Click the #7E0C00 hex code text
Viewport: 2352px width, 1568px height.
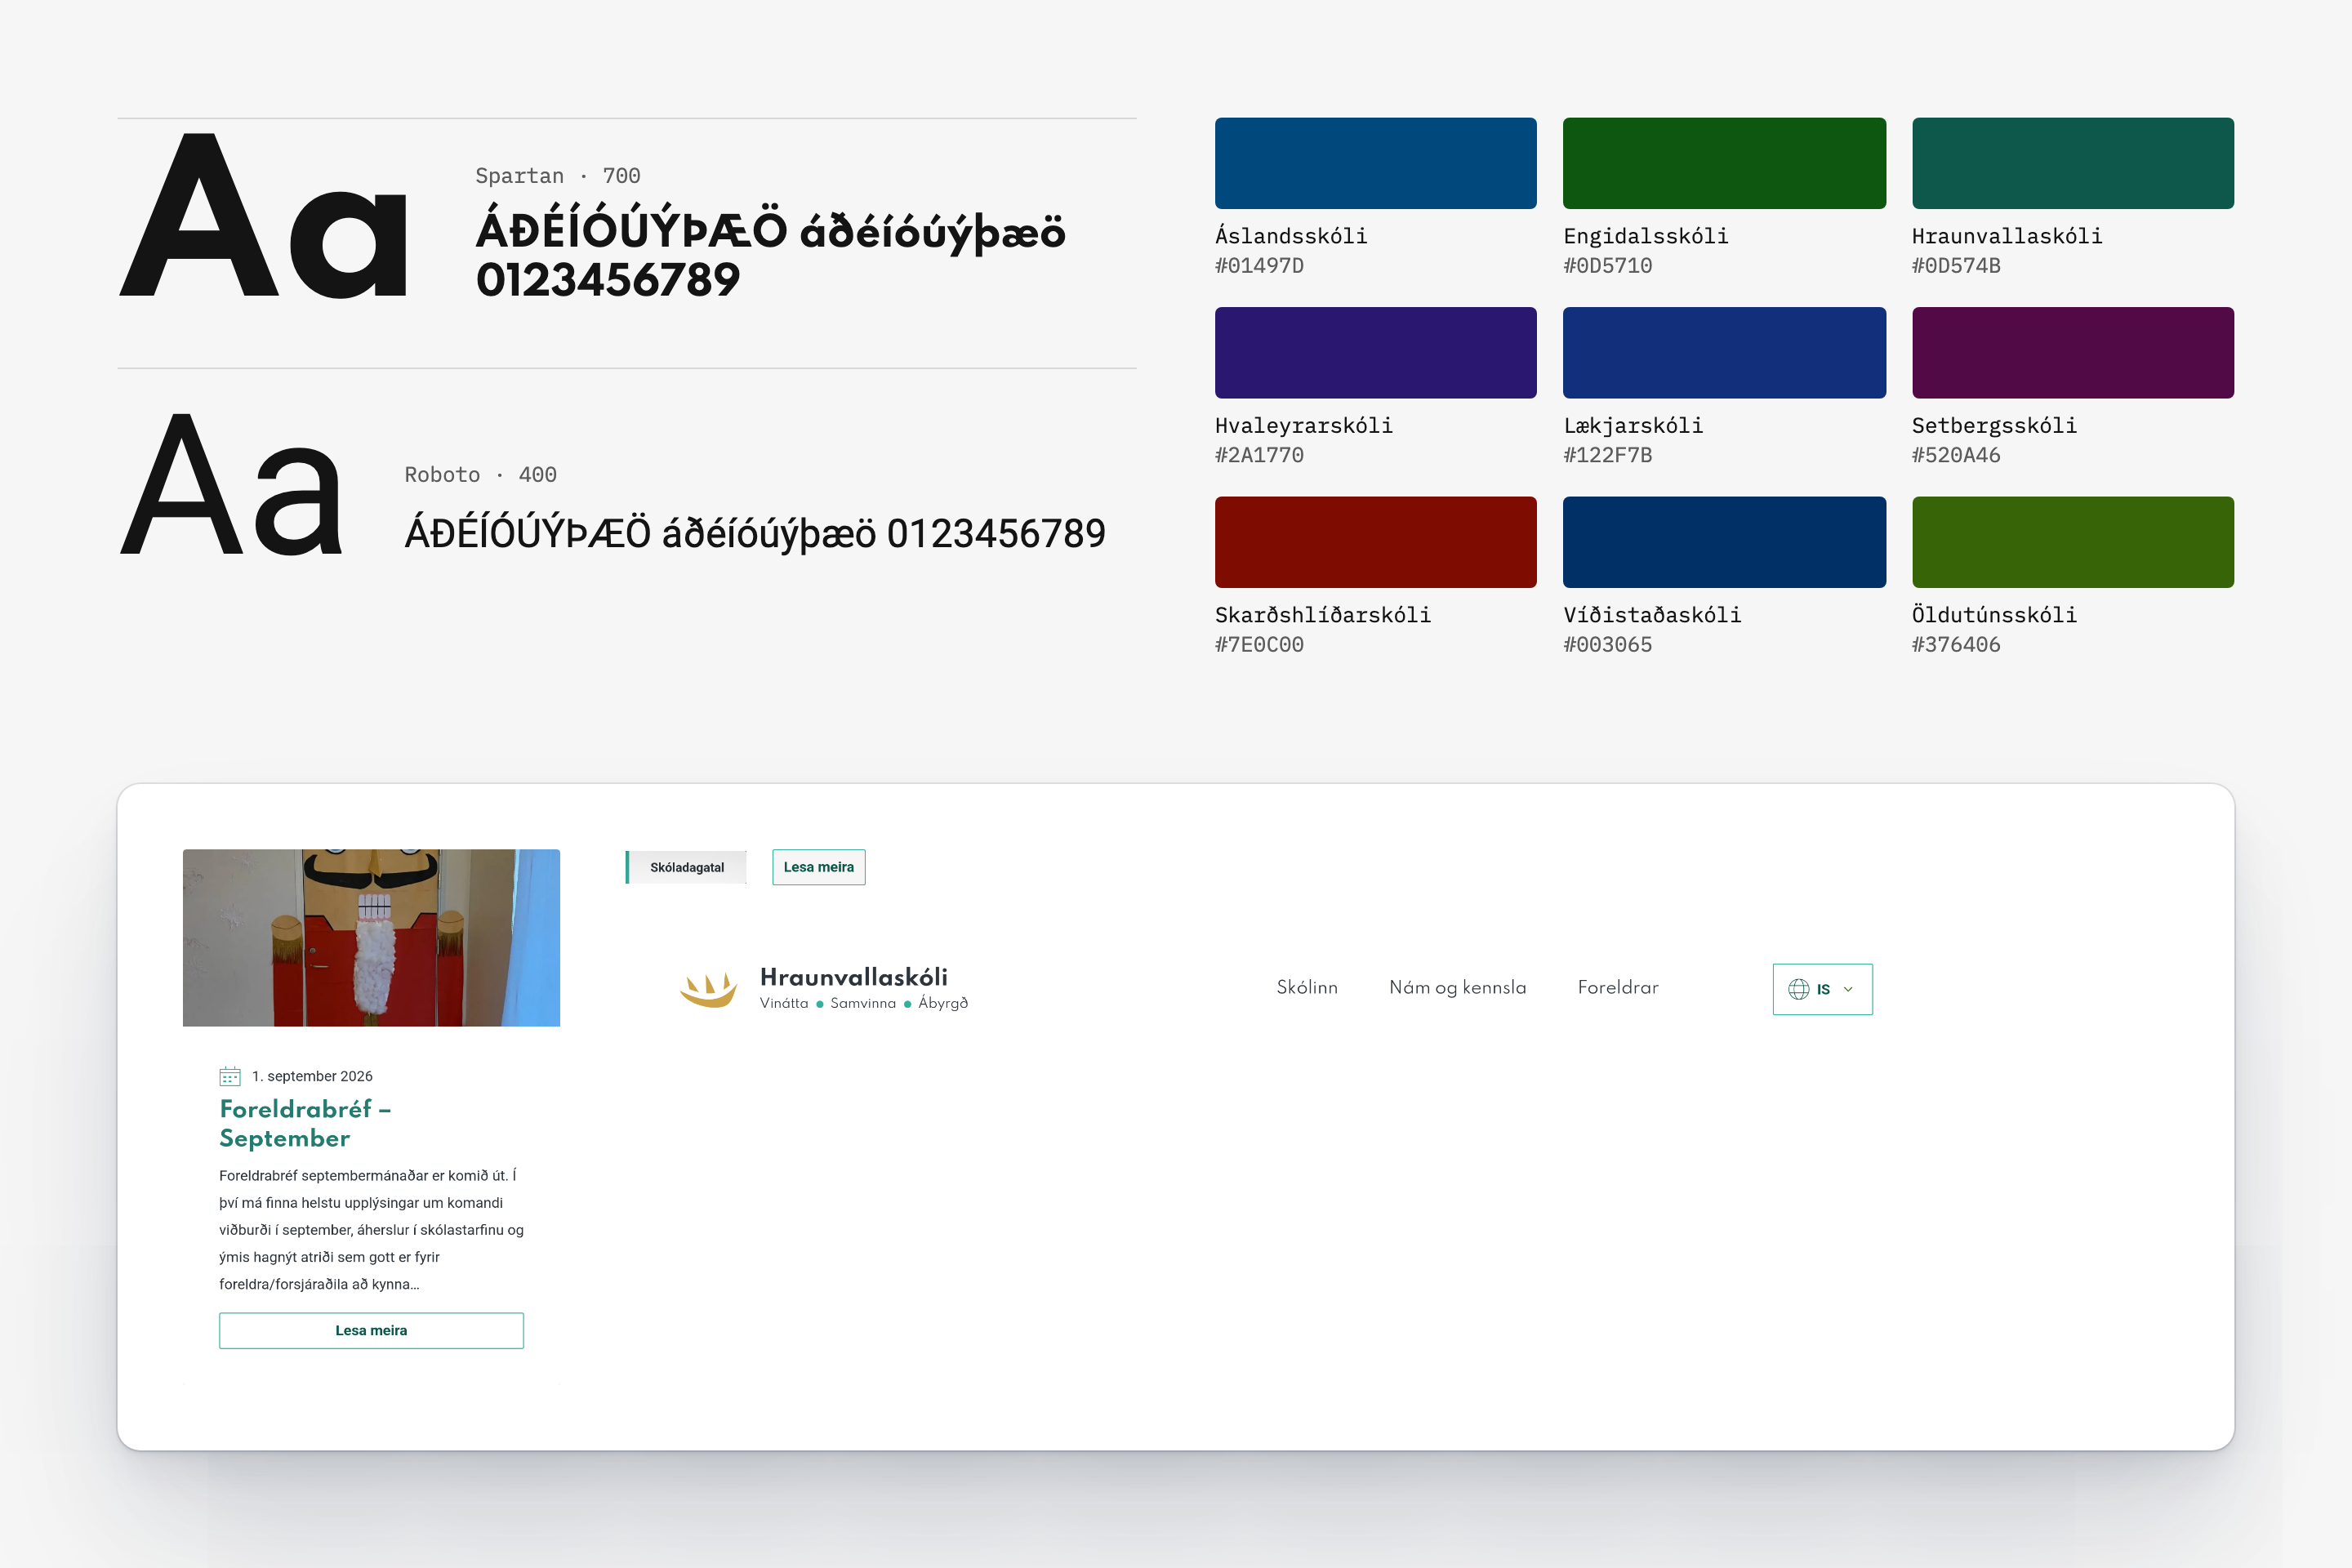(1259, 645)
